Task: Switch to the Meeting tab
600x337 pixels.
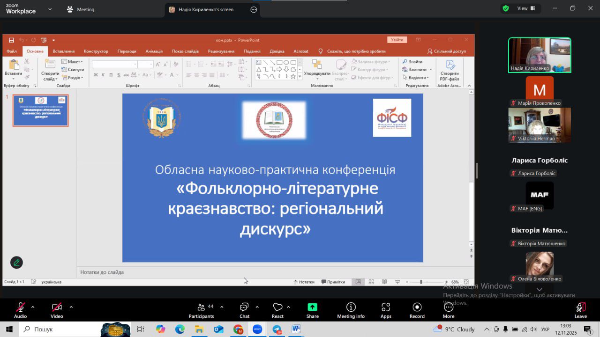Action: pos(81,9)
